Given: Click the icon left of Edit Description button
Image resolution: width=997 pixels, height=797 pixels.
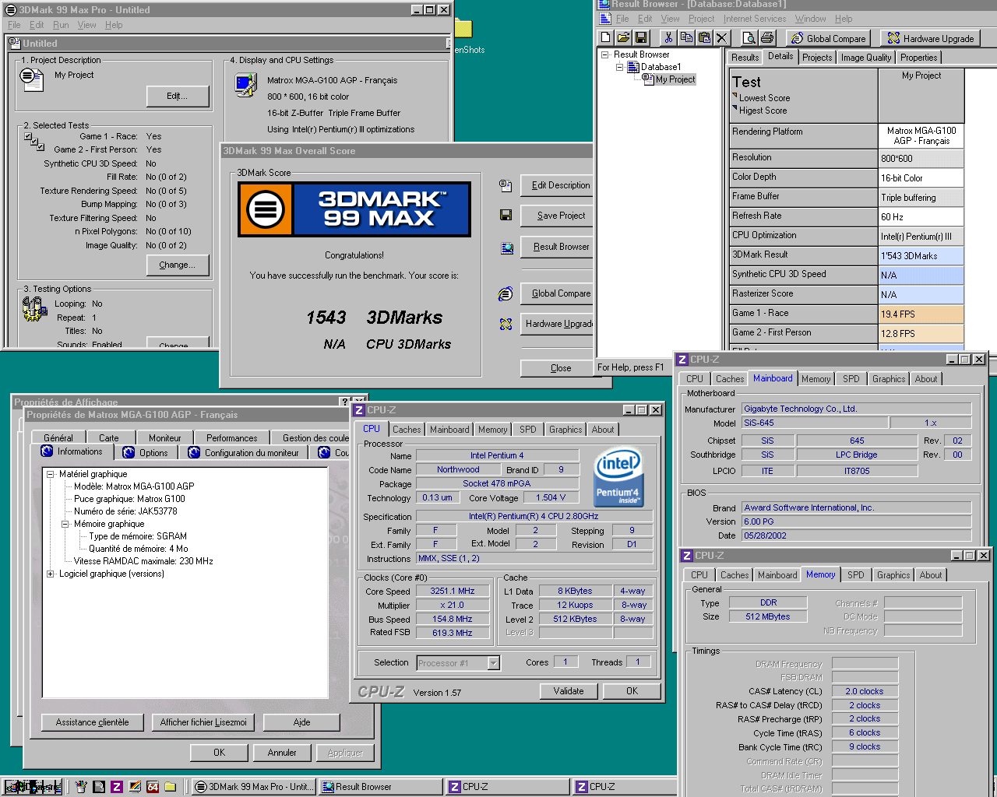Looking at the screenshot, I should pyautogui.click(x=506, y=185).
